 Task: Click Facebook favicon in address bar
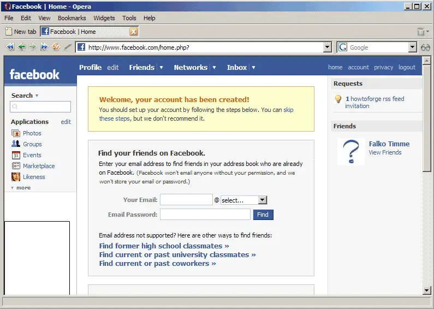[x=81, y=47]
